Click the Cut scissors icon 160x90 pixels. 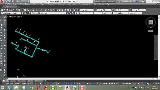click(x=23, y=10)
